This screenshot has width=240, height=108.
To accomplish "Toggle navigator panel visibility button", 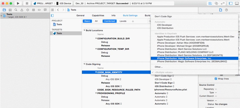I will [x=231, y=3].
